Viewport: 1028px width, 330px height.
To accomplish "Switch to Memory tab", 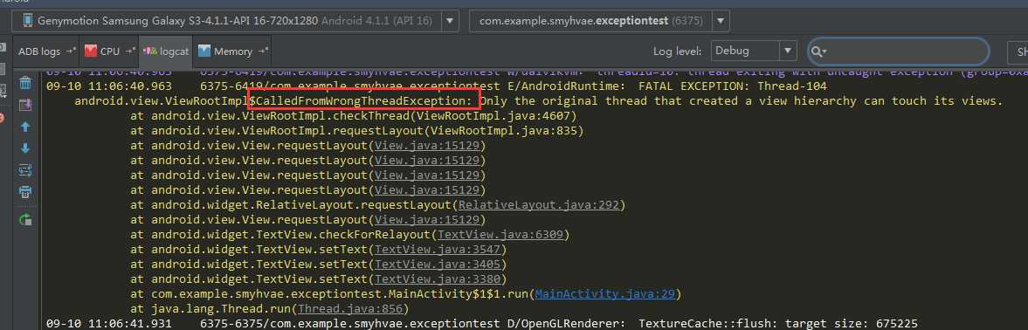I will pyautogui.click(x=232, y=51).
